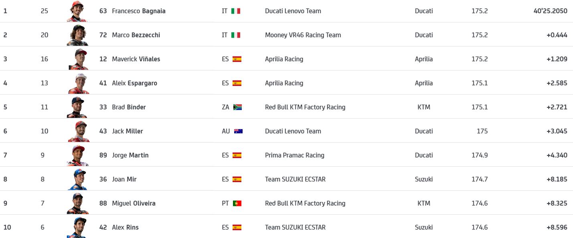Click Joan Mir's gap time +8.185
The width and height of the screenshot is (573, 238).
[x=557, y=179]
